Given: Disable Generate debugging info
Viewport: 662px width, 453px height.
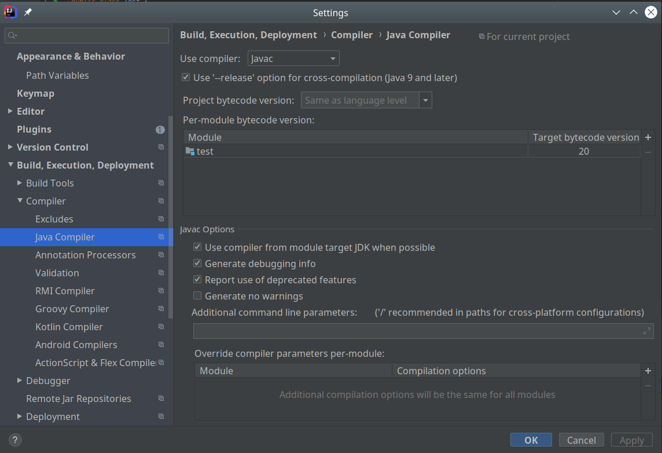Looking at the screenshot, I should coord(197,263).
